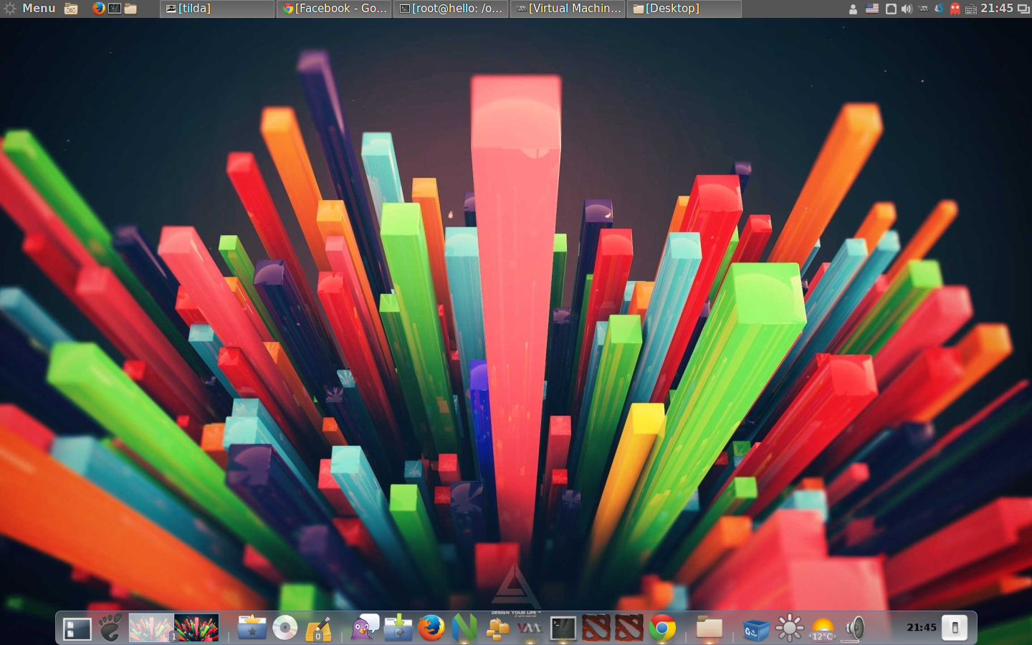Select the first workspace thumbnail in dock

[151, 628]
